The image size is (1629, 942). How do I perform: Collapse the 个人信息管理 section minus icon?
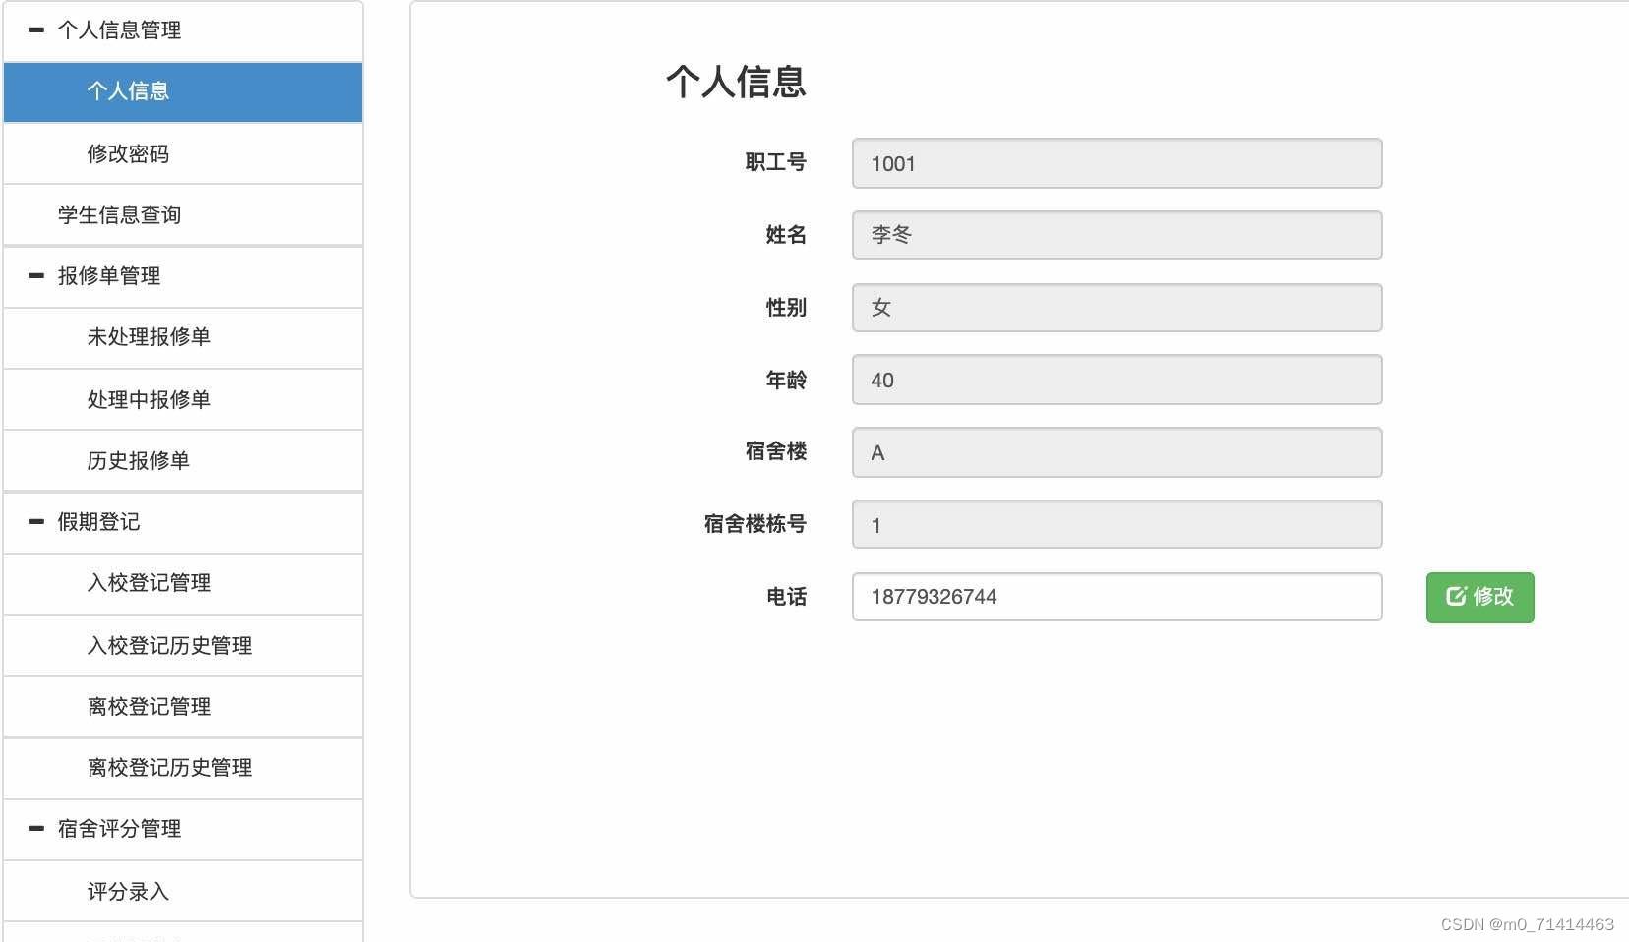click(x=36, y=30)
